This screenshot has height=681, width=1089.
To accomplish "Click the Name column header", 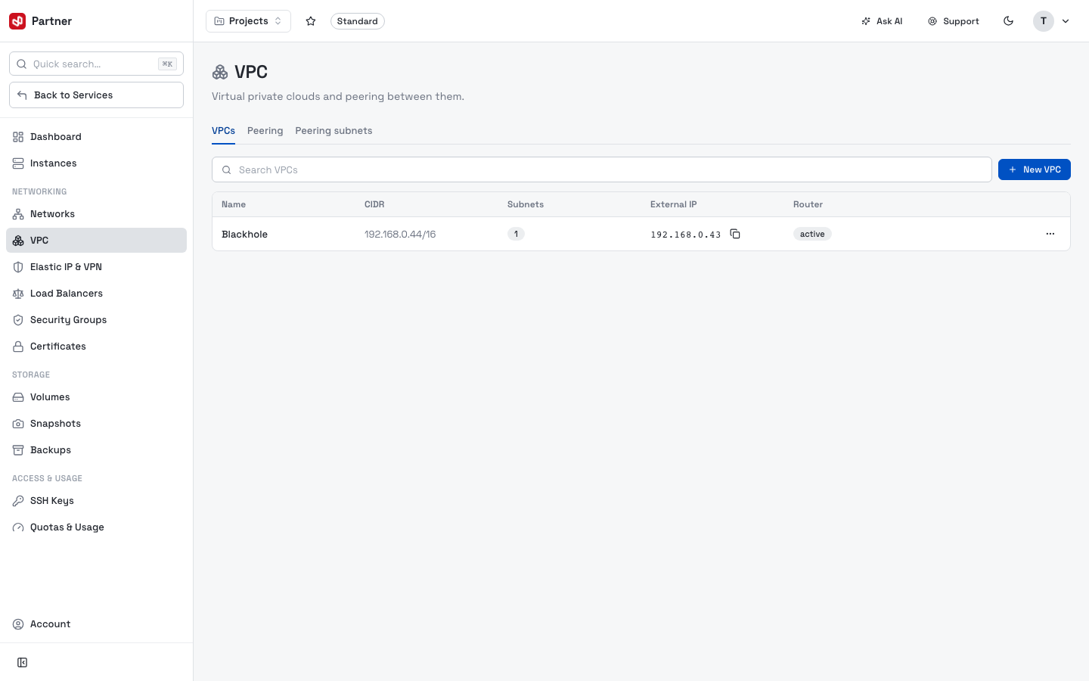I will (234, 204).
